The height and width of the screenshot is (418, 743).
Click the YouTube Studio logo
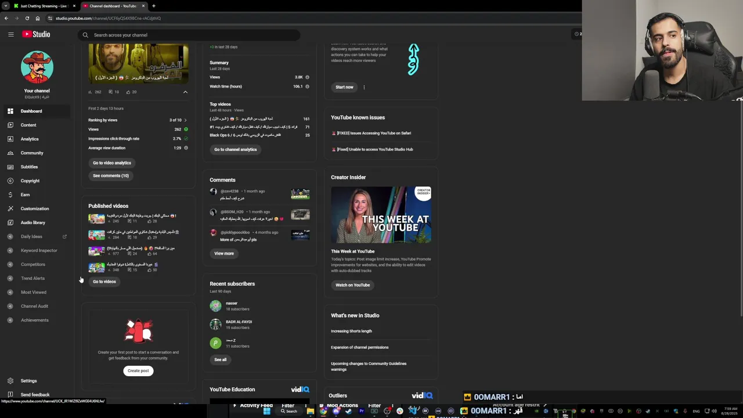36,34
